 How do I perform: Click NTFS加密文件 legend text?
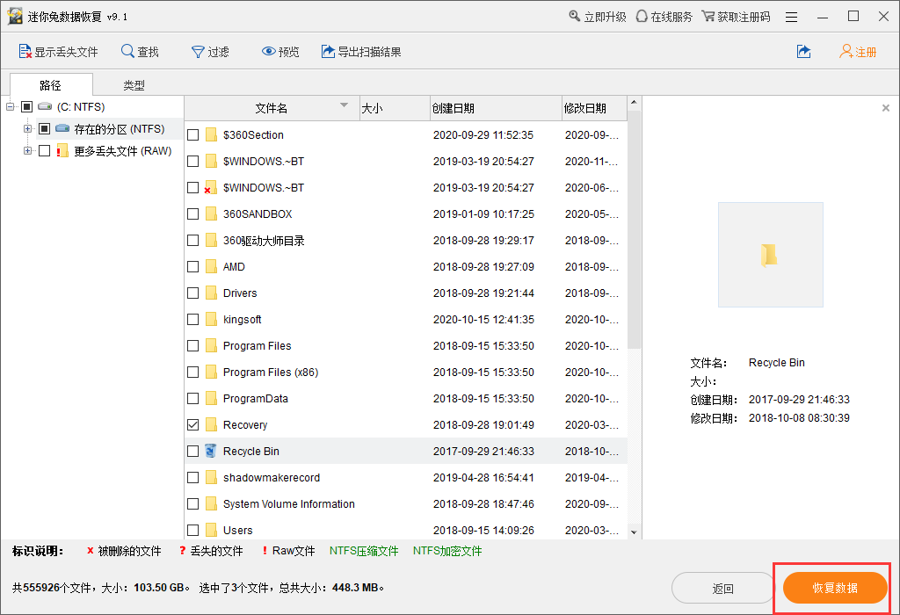point(447,551)
